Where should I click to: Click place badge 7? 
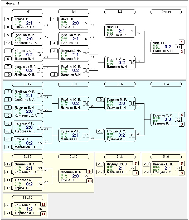click(135, 164)
